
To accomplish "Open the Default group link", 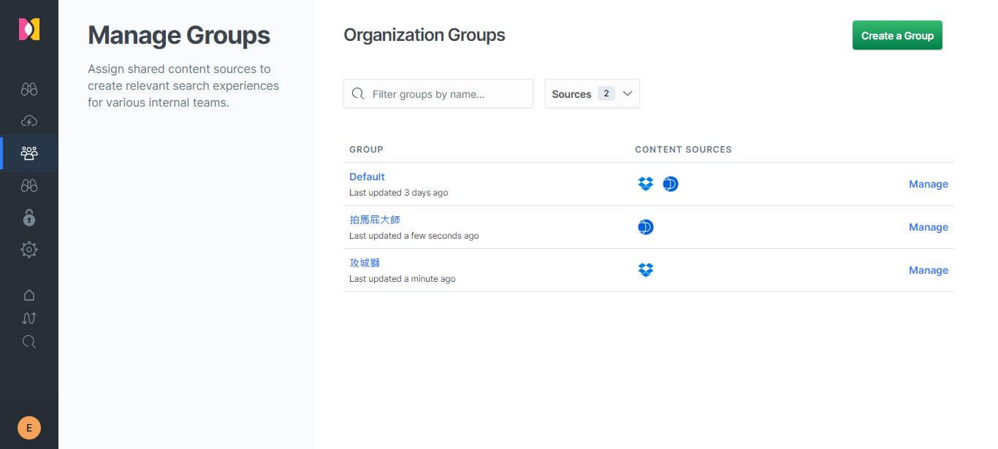I will pyautogui.click(x=367, y=176).
